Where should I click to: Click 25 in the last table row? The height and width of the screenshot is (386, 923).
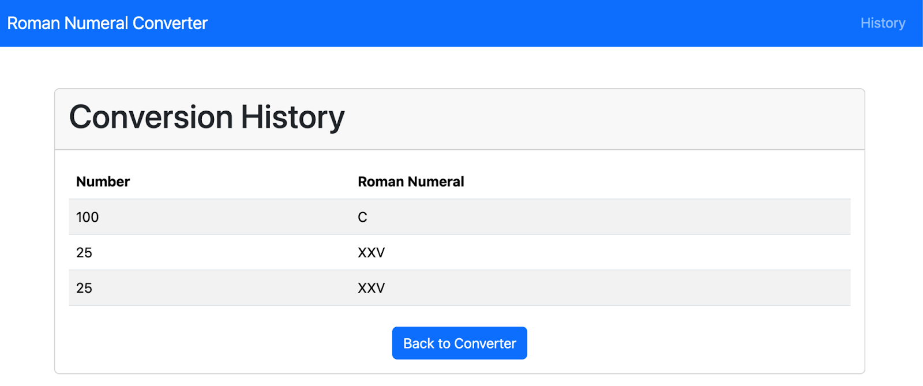84,288
